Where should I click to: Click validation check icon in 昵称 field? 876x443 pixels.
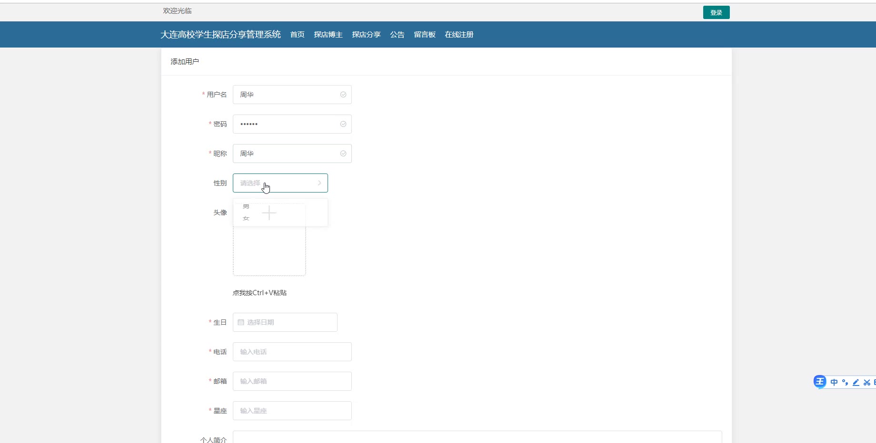343,154
